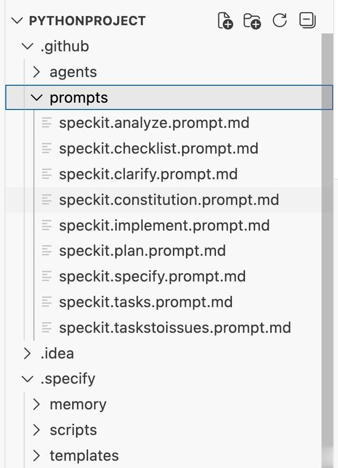338x468 pixels.
Task: Expand the .idea folder
Action: (x=27, y=354)
